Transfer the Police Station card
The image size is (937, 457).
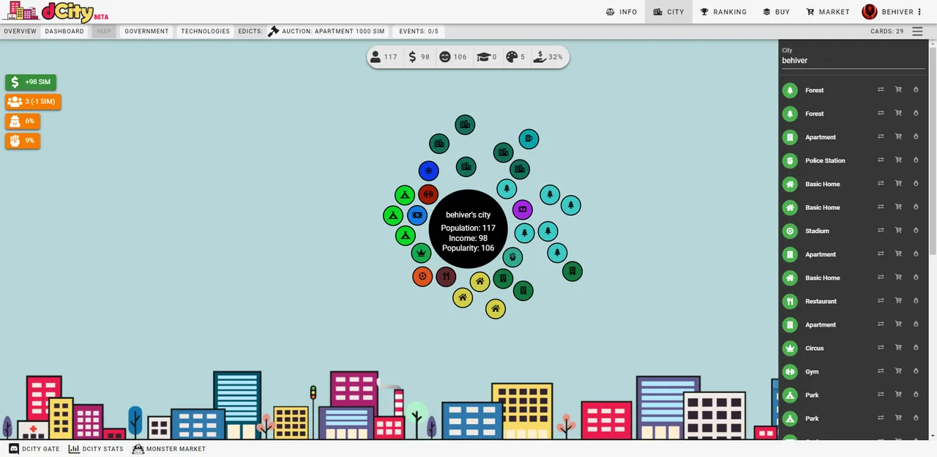pos(881,160)
